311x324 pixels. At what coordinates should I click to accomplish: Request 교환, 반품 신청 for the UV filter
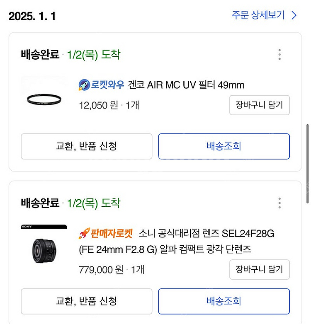(x=86, y=146)
